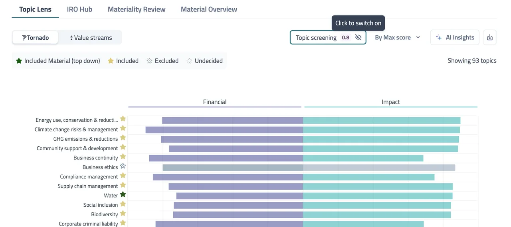
Task: Open AI Insights
Action: pyautogui.click(x=455, y=37)
